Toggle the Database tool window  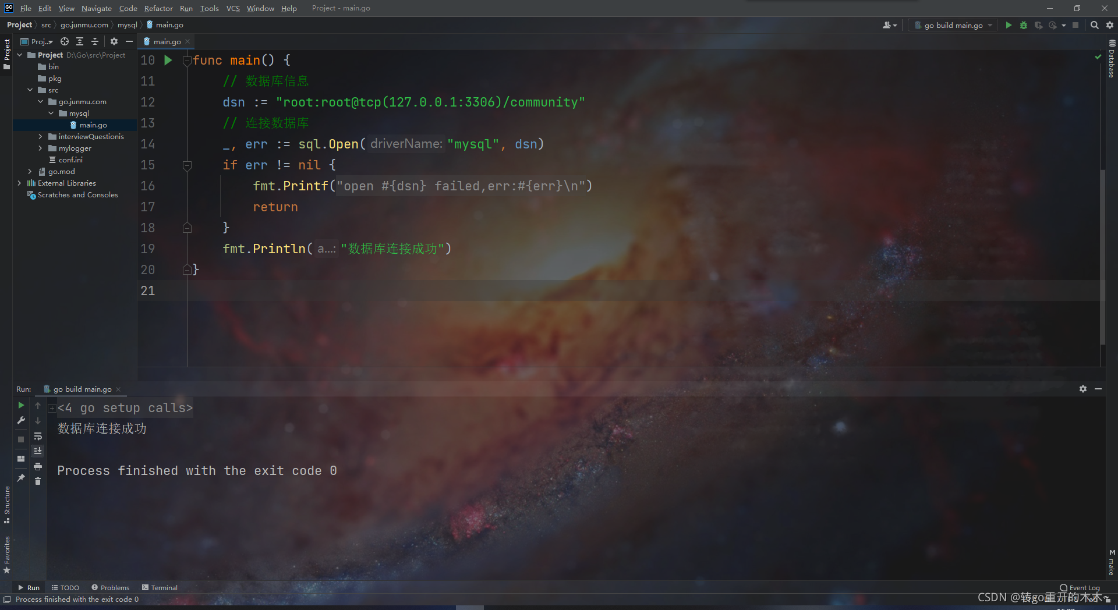pyautogui.click(x=1112, y=58)
